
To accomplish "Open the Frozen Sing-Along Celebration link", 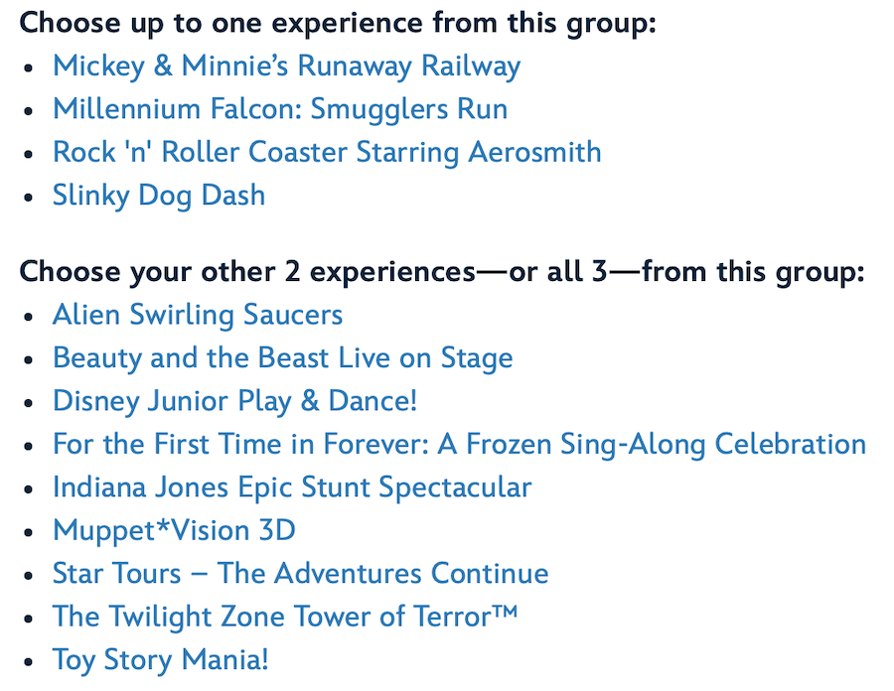I will click(459, 444).
